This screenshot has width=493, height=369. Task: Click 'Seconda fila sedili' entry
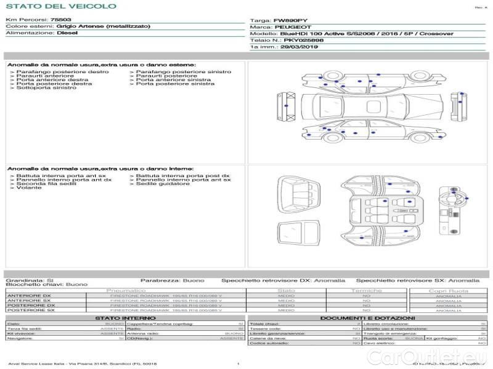(46, 183)
